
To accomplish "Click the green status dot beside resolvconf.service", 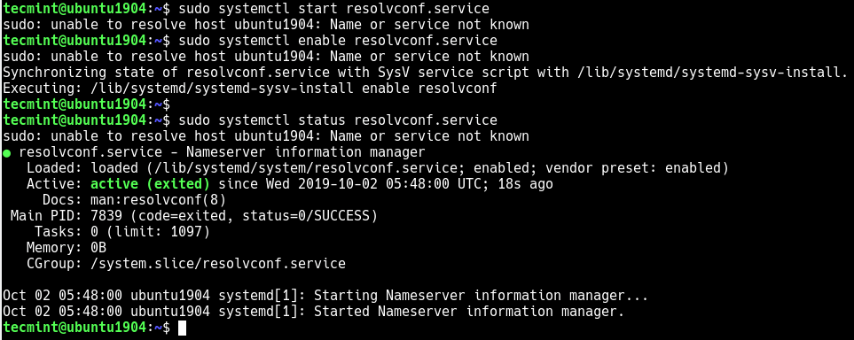I will 6,153.
